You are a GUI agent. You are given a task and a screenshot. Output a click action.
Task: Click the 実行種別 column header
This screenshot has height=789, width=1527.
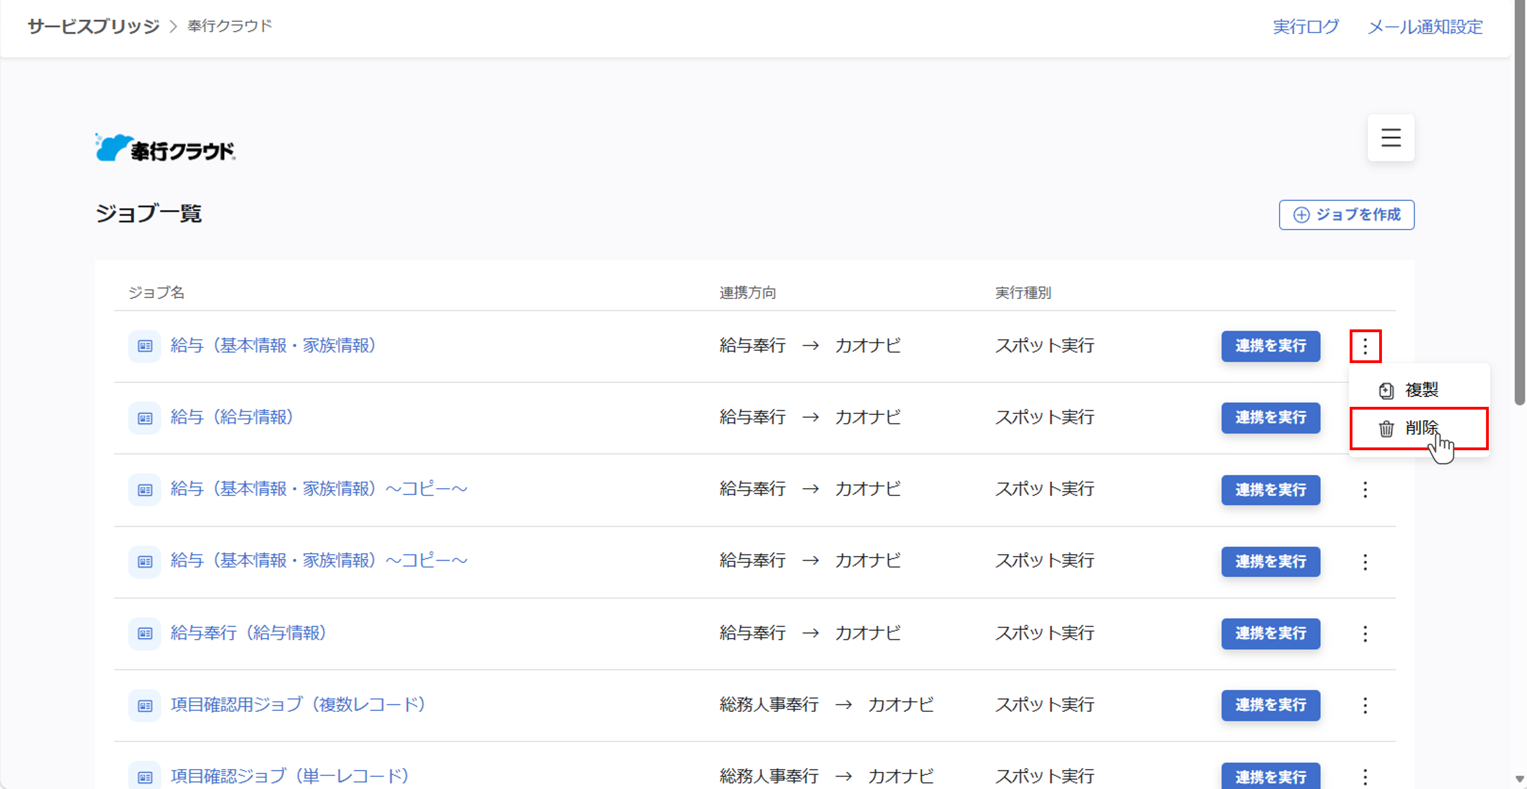tap(1023, 293)
